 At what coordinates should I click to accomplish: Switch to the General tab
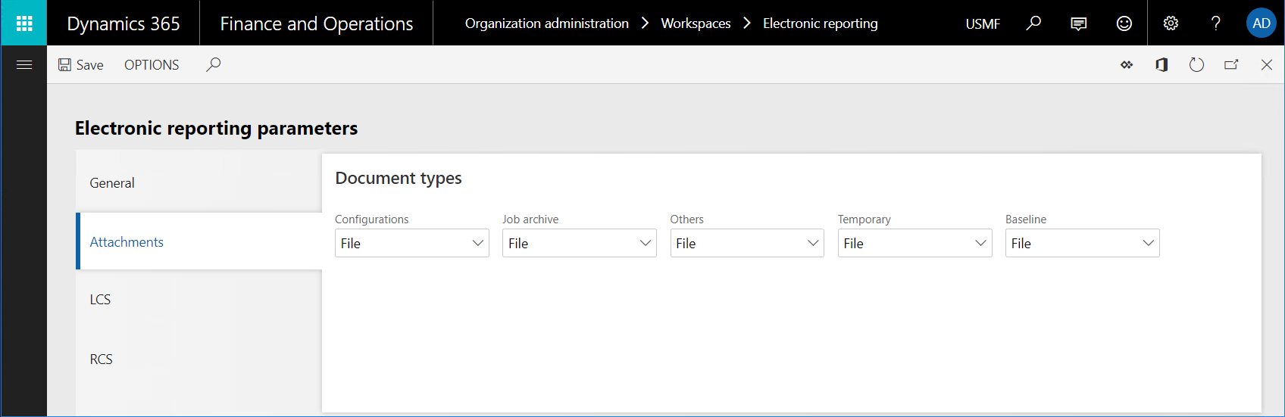pyautogui.click(x=199, y=183)
